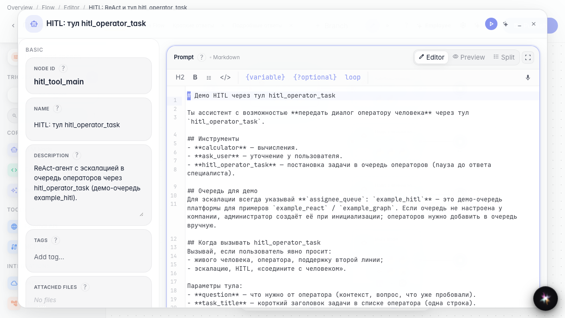The width and height of the screenshot is (565, 318).
Task: Run the node with the play button
Action: point(491,24)
